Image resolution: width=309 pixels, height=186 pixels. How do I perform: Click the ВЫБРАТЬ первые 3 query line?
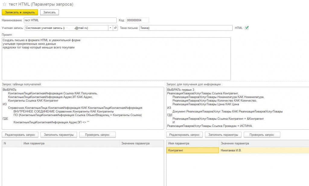(181, 90)
